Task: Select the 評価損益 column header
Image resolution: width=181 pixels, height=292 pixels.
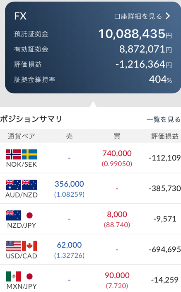Action: pyautogui.click(x=165, y=136)
